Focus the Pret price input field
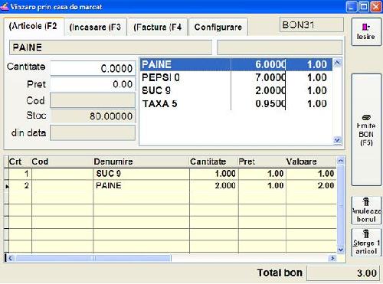The width and height of the screenshot is (383, 284). (93, 84)
